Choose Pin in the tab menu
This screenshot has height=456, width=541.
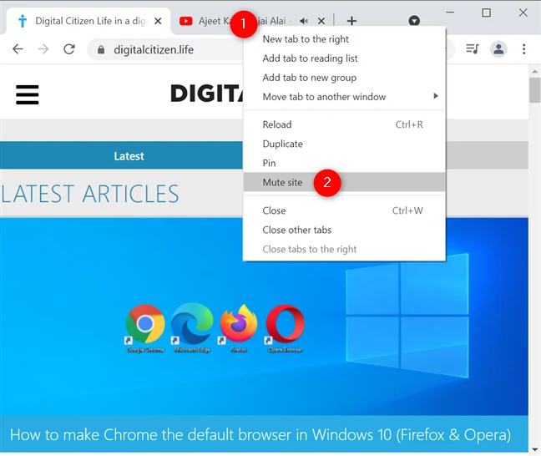coord(344,163)
